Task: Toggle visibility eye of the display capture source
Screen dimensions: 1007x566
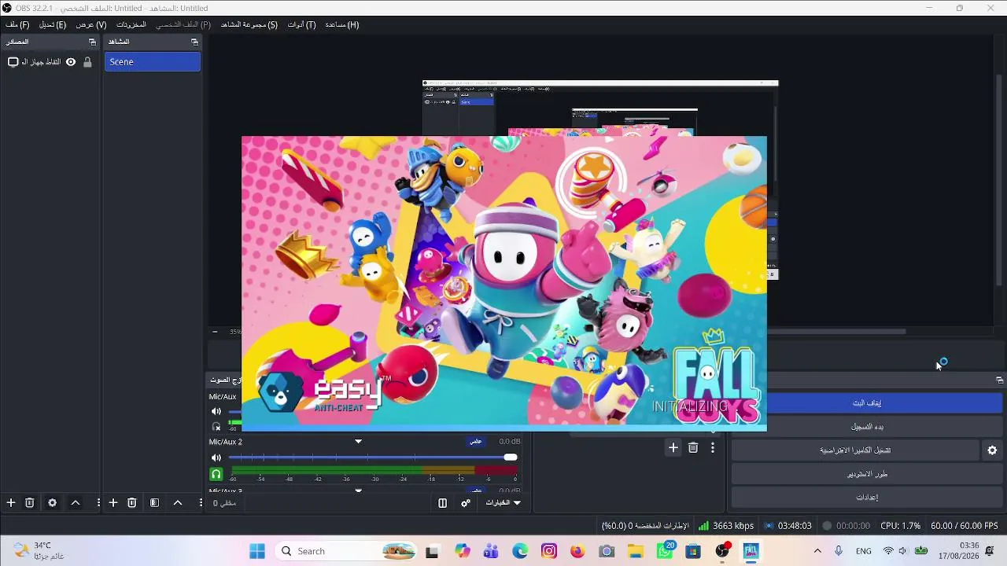Action: click(71, 62)
